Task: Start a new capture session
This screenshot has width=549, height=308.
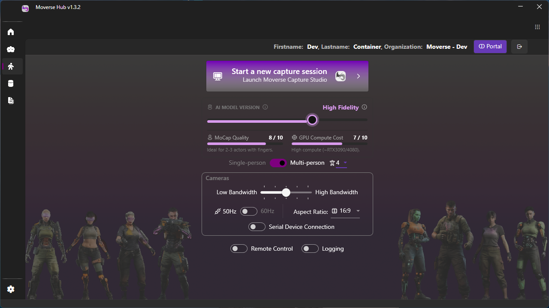Action: pos(287,76)
